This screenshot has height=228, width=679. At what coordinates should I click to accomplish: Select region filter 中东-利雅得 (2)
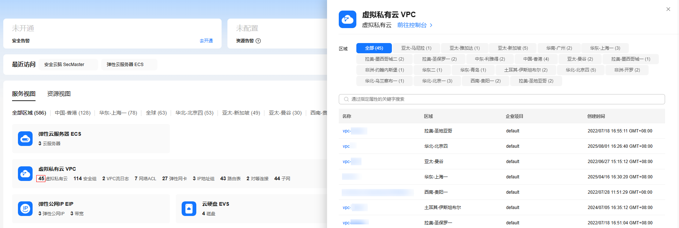click(490, 59)
